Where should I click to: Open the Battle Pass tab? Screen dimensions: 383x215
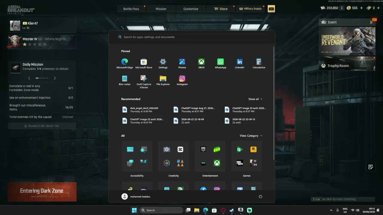131,9
